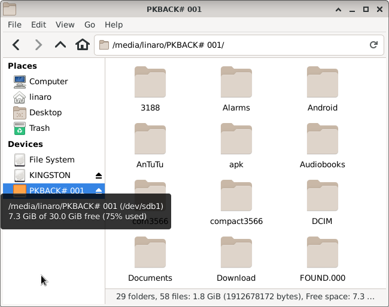Open the Go menu
Image resolution: width=389 pixels, height=307 pixels.
[90, 24]
